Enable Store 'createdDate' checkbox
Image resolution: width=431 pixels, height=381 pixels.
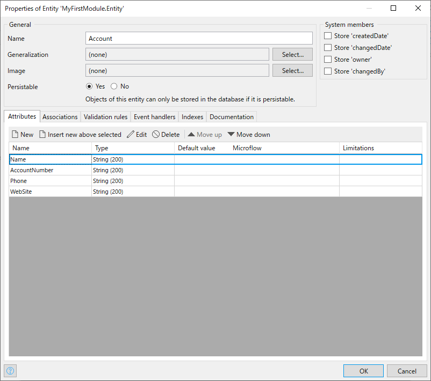click(328, 36)
